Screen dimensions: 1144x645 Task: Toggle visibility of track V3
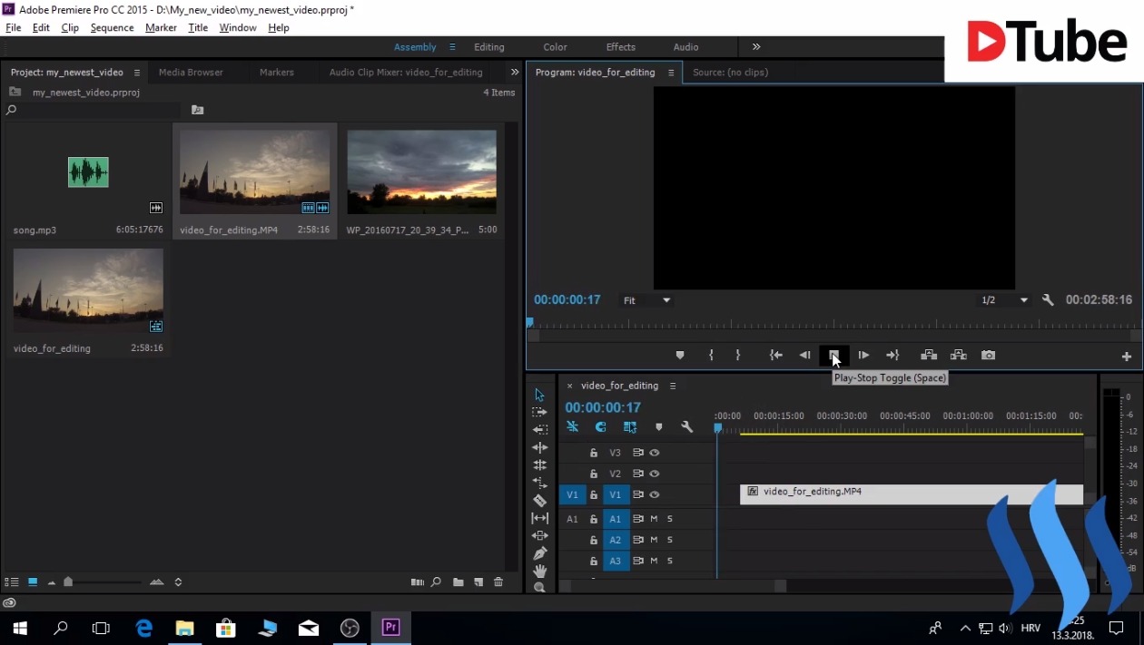click(x=654, y=453)
